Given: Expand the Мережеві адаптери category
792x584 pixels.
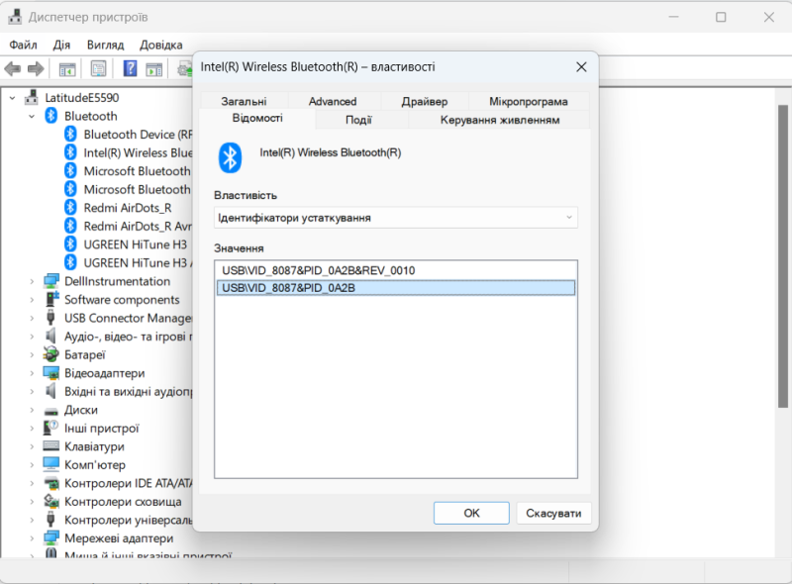Looking at the screenshot, I should (x=32, y=538).
